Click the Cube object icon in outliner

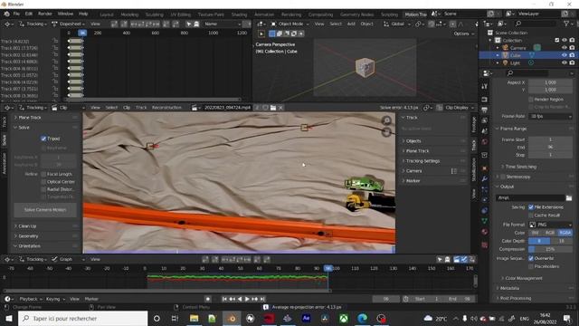505,55
